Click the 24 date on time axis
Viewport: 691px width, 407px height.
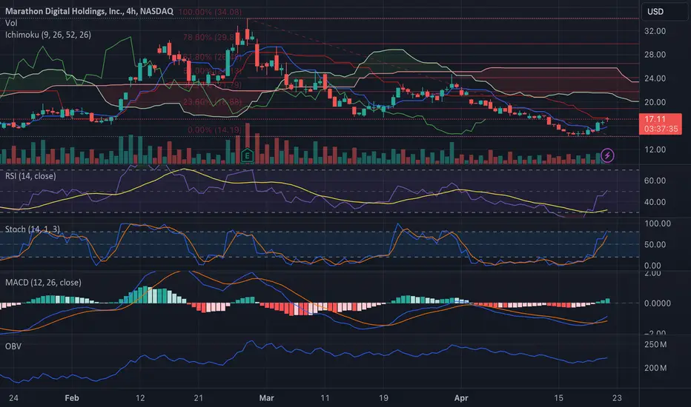click(x=13, y=398)
